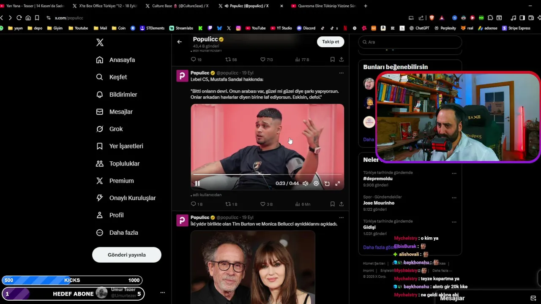
Task: Open YT Studio bookmark
Action: [x=281, y=28]
